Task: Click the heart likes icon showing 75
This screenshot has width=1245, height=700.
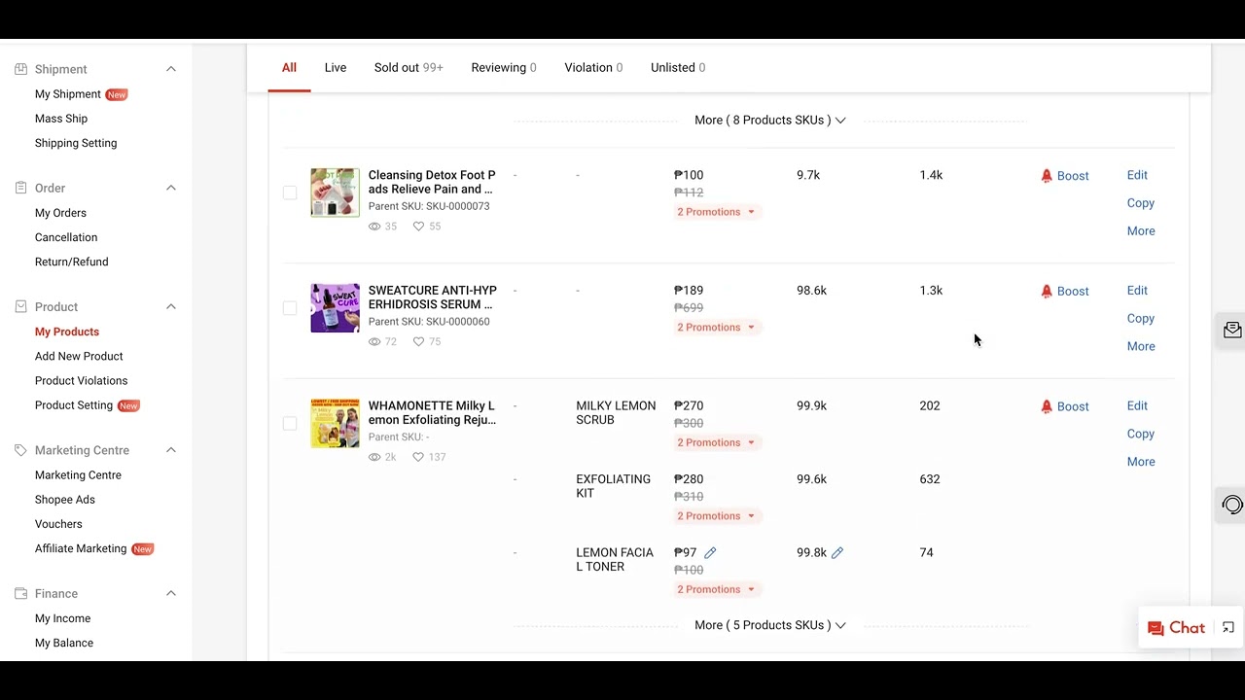Action: click(418, 341)
